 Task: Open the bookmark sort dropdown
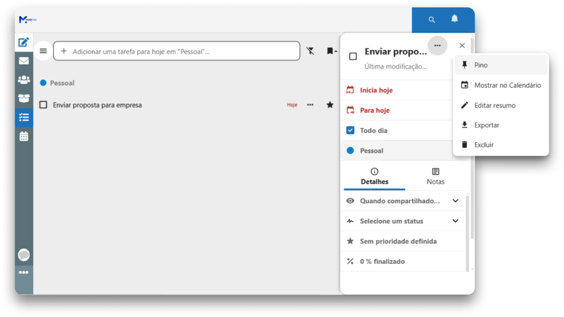(332, 51)
